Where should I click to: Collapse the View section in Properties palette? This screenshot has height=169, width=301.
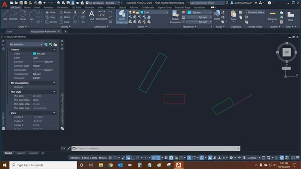(x=54, y=113)
